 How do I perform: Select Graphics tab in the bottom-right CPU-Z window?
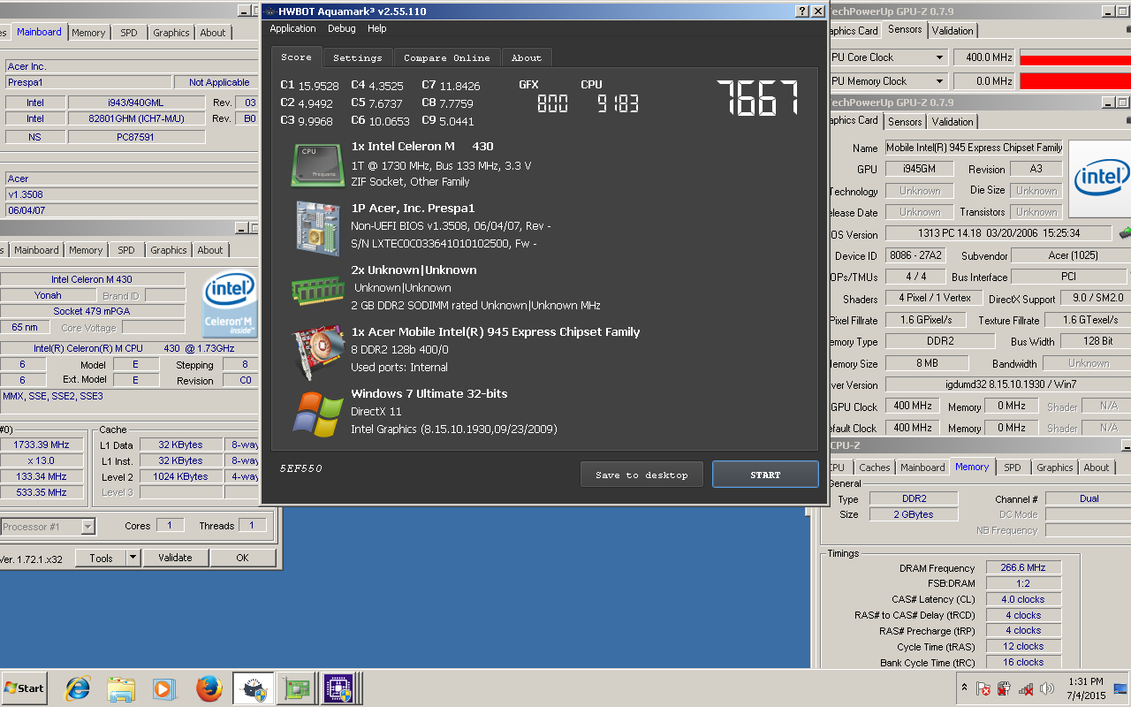pyautogui.click(x=1055, y=468)
